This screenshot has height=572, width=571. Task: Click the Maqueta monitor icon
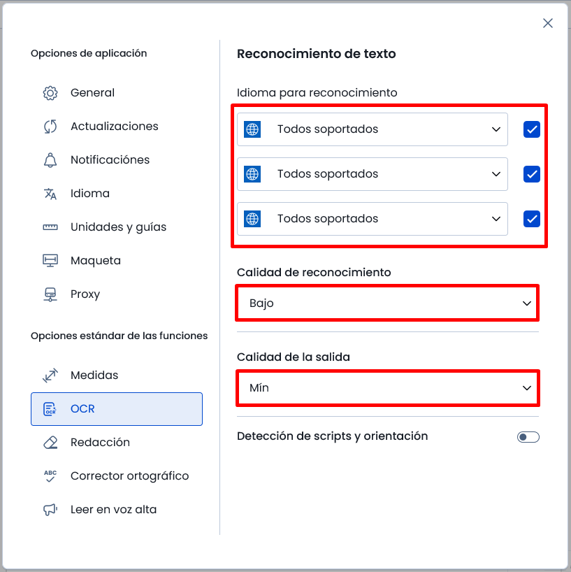pos(50,261)
